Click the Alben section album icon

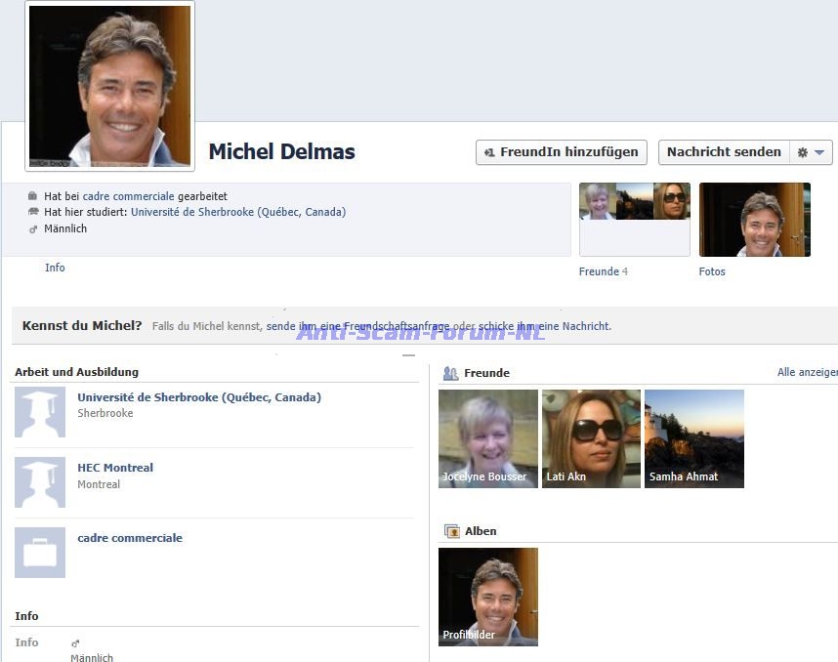click(451, 531)
